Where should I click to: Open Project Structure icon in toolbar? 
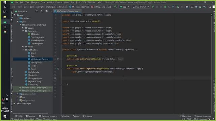[x=187, y=7]
